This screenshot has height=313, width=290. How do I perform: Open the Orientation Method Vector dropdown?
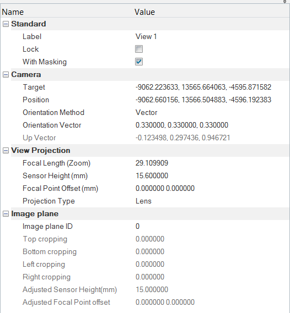(x=212, y=113)
